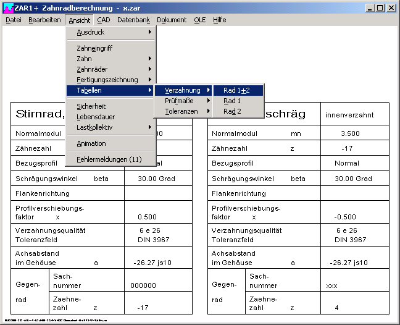Open the Hilfe menu
Image resolution: width=400 pixels, height=325 pixels.
pos(219,20)
